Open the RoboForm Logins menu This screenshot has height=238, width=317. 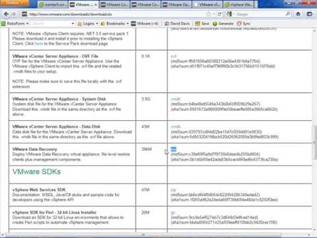click(88, 24)
